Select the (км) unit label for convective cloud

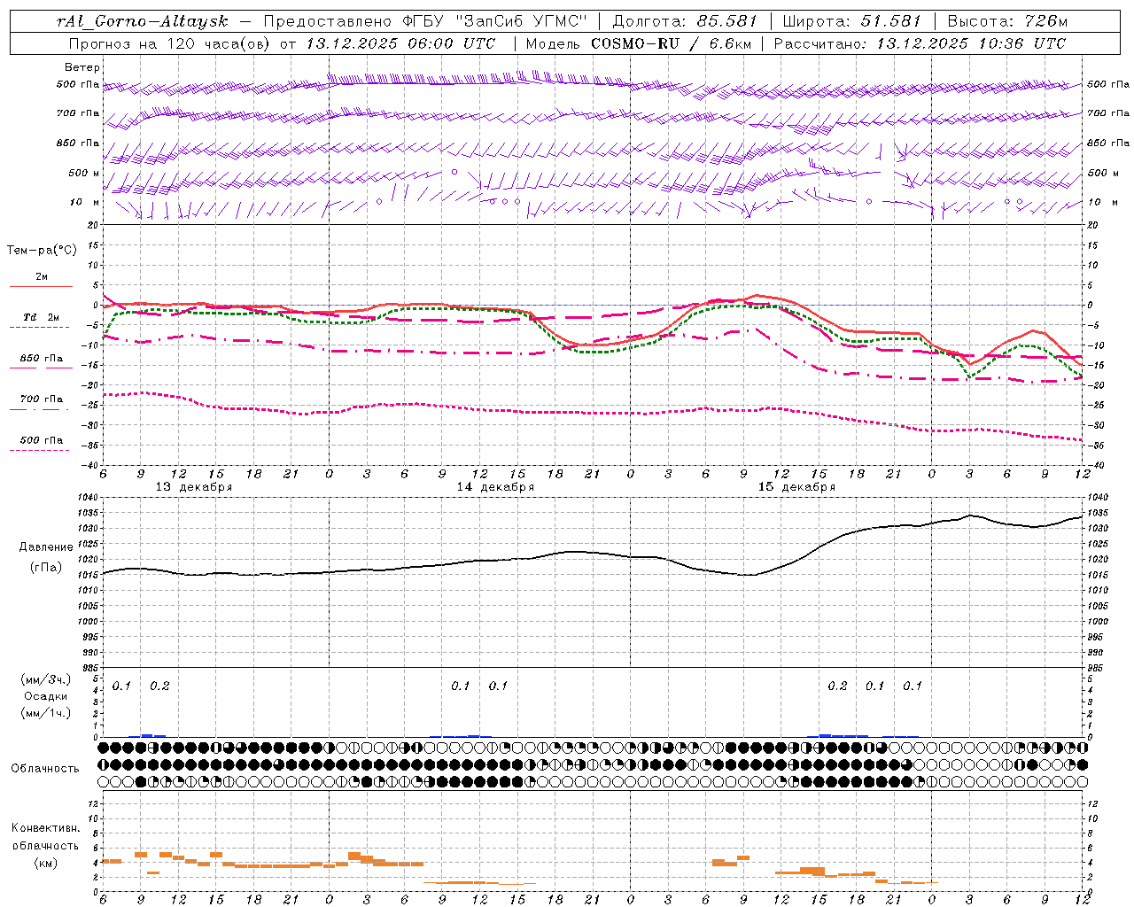click(45, 863)
